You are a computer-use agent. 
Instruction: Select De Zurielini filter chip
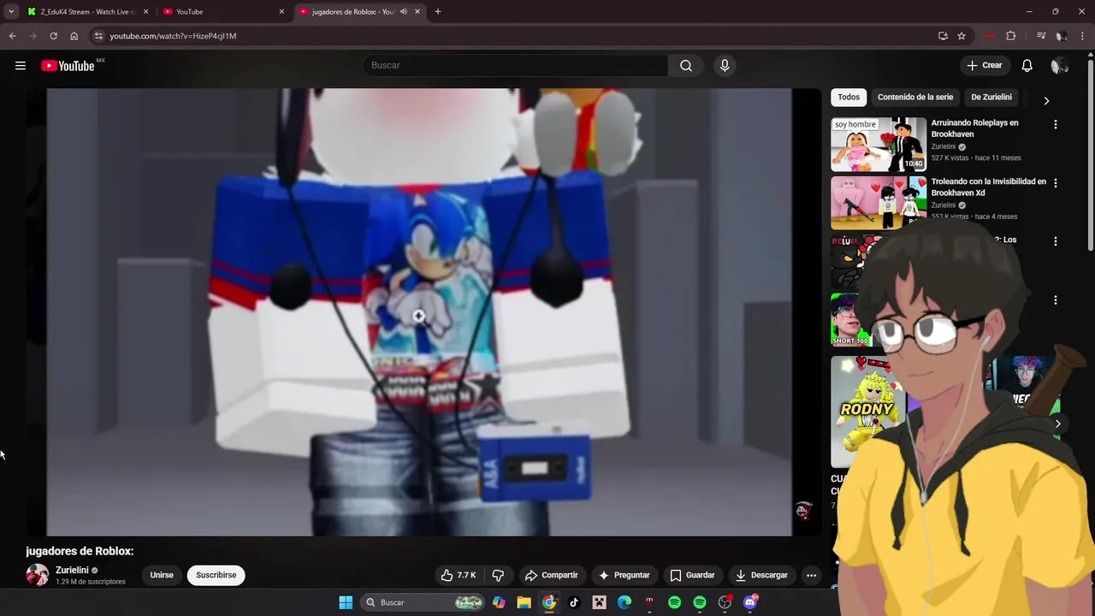991,98
